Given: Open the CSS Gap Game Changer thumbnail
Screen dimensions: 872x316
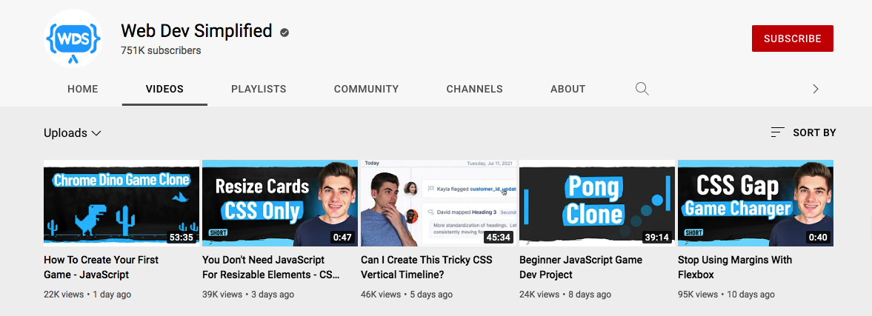Looking at the screenshot, I should tap(755, 203).
